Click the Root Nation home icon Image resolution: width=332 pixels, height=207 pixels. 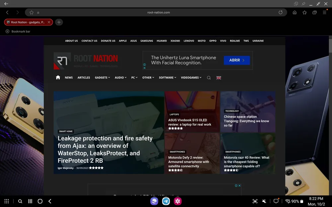58,77
